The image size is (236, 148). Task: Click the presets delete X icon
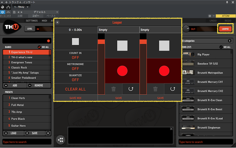click(x=48, y=133)
